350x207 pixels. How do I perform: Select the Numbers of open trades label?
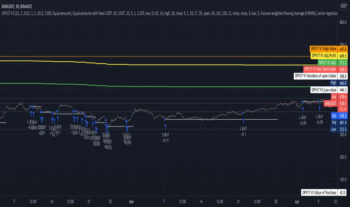(x=321, y=76)
